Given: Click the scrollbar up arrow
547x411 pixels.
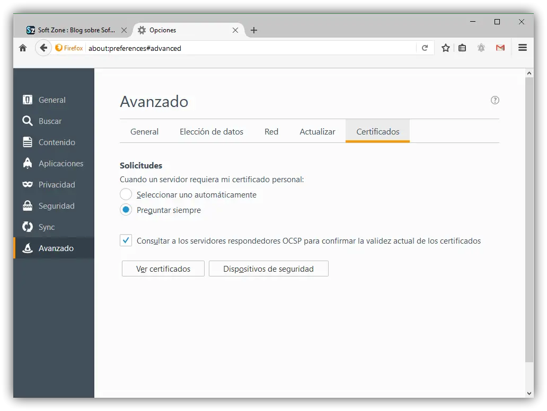Looking at the screenshot, I should [529, 73].
